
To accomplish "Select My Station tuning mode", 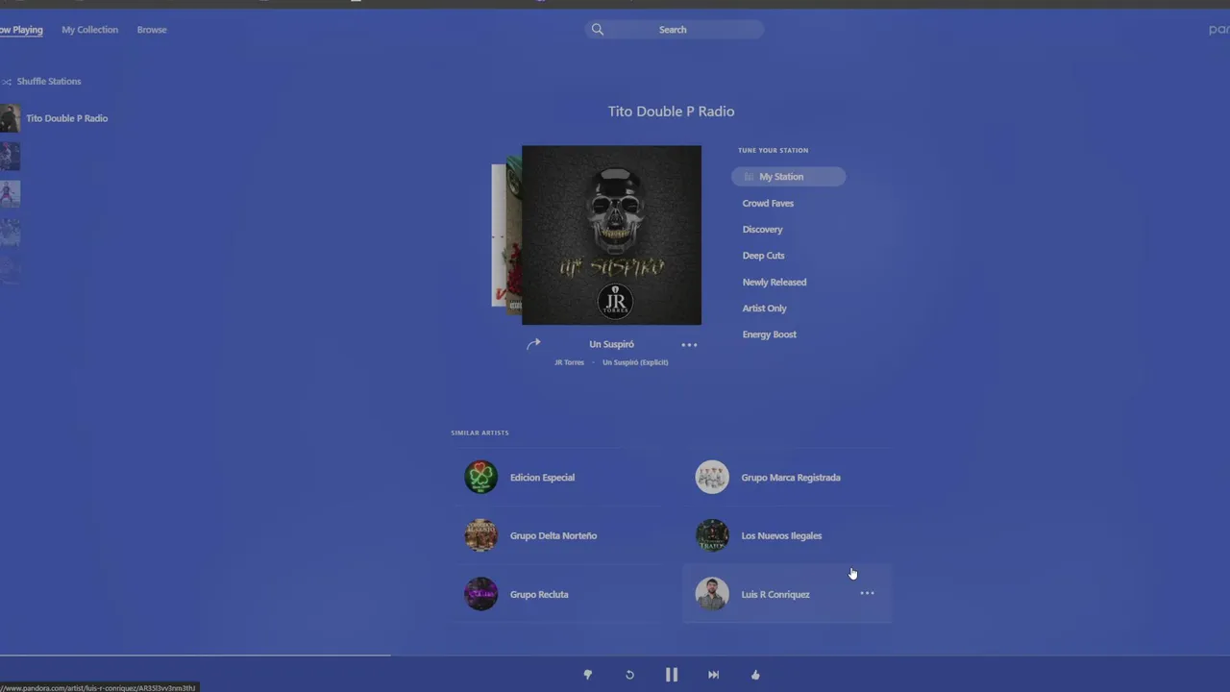I will [788, 177].
